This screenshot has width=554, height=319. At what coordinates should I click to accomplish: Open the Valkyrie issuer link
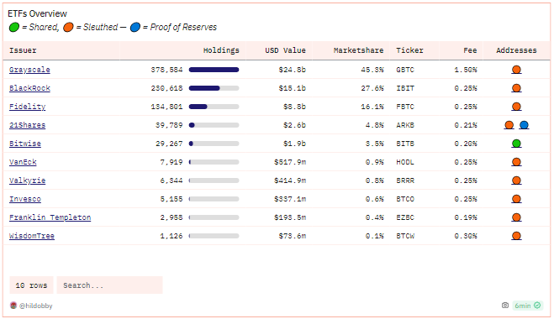pos(27,180)
